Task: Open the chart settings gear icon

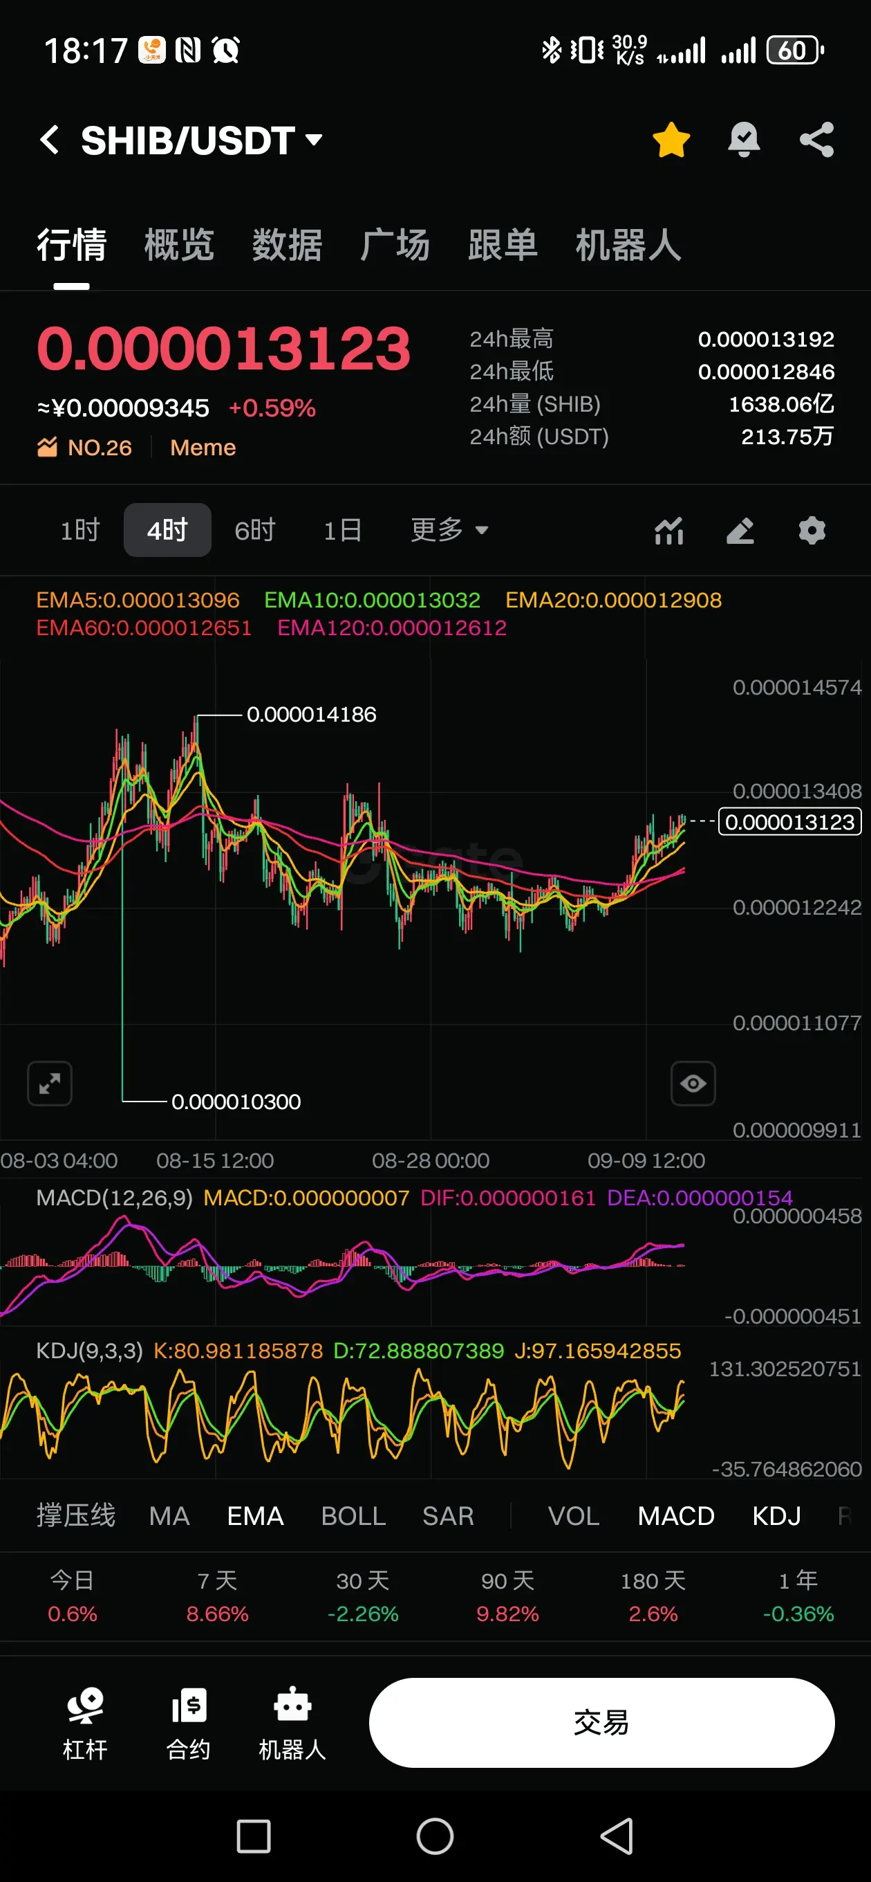Action: 812,531
